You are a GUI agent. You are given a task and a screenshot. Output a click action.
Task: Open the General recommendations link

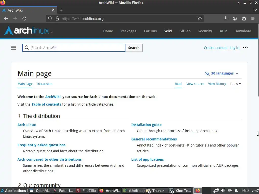tap(154, 139)
